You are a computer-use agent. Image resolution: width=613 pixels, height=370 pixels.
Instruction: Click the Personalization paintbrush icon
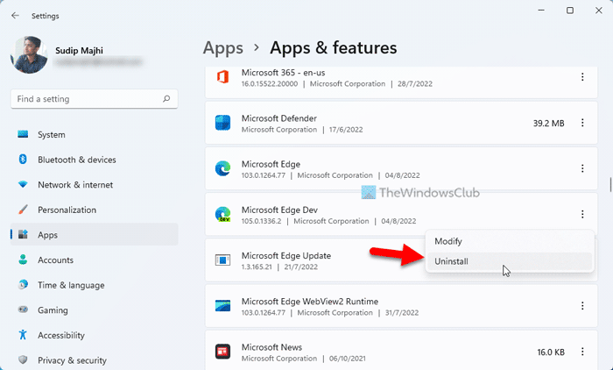click(x=23, y=210)
